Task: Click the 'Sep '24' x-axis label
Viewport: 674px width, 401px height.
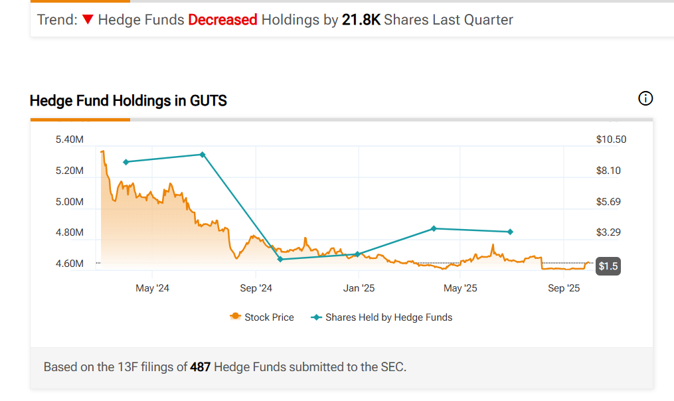Action: coord(256,288)
